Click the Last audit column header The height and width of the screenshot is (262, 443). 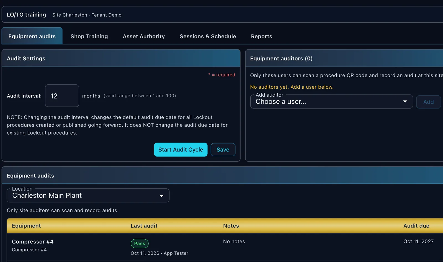(144, 226)
